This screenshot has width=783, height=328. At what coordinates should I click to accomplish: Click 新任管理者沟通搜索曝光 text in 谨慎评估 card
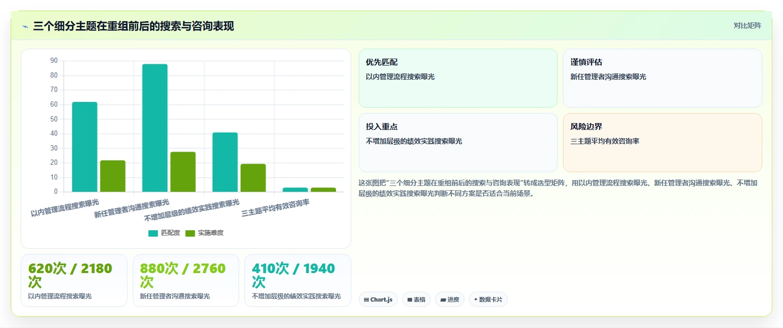(608, 77)
